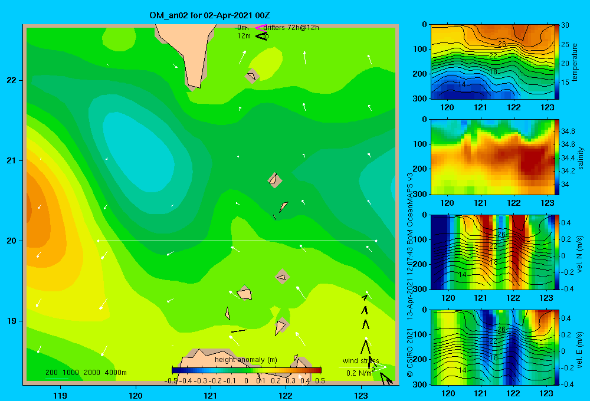The image size is (590, 401).
Task: Click longitude label 119 on the main map
Action: [x=60, y=395]
